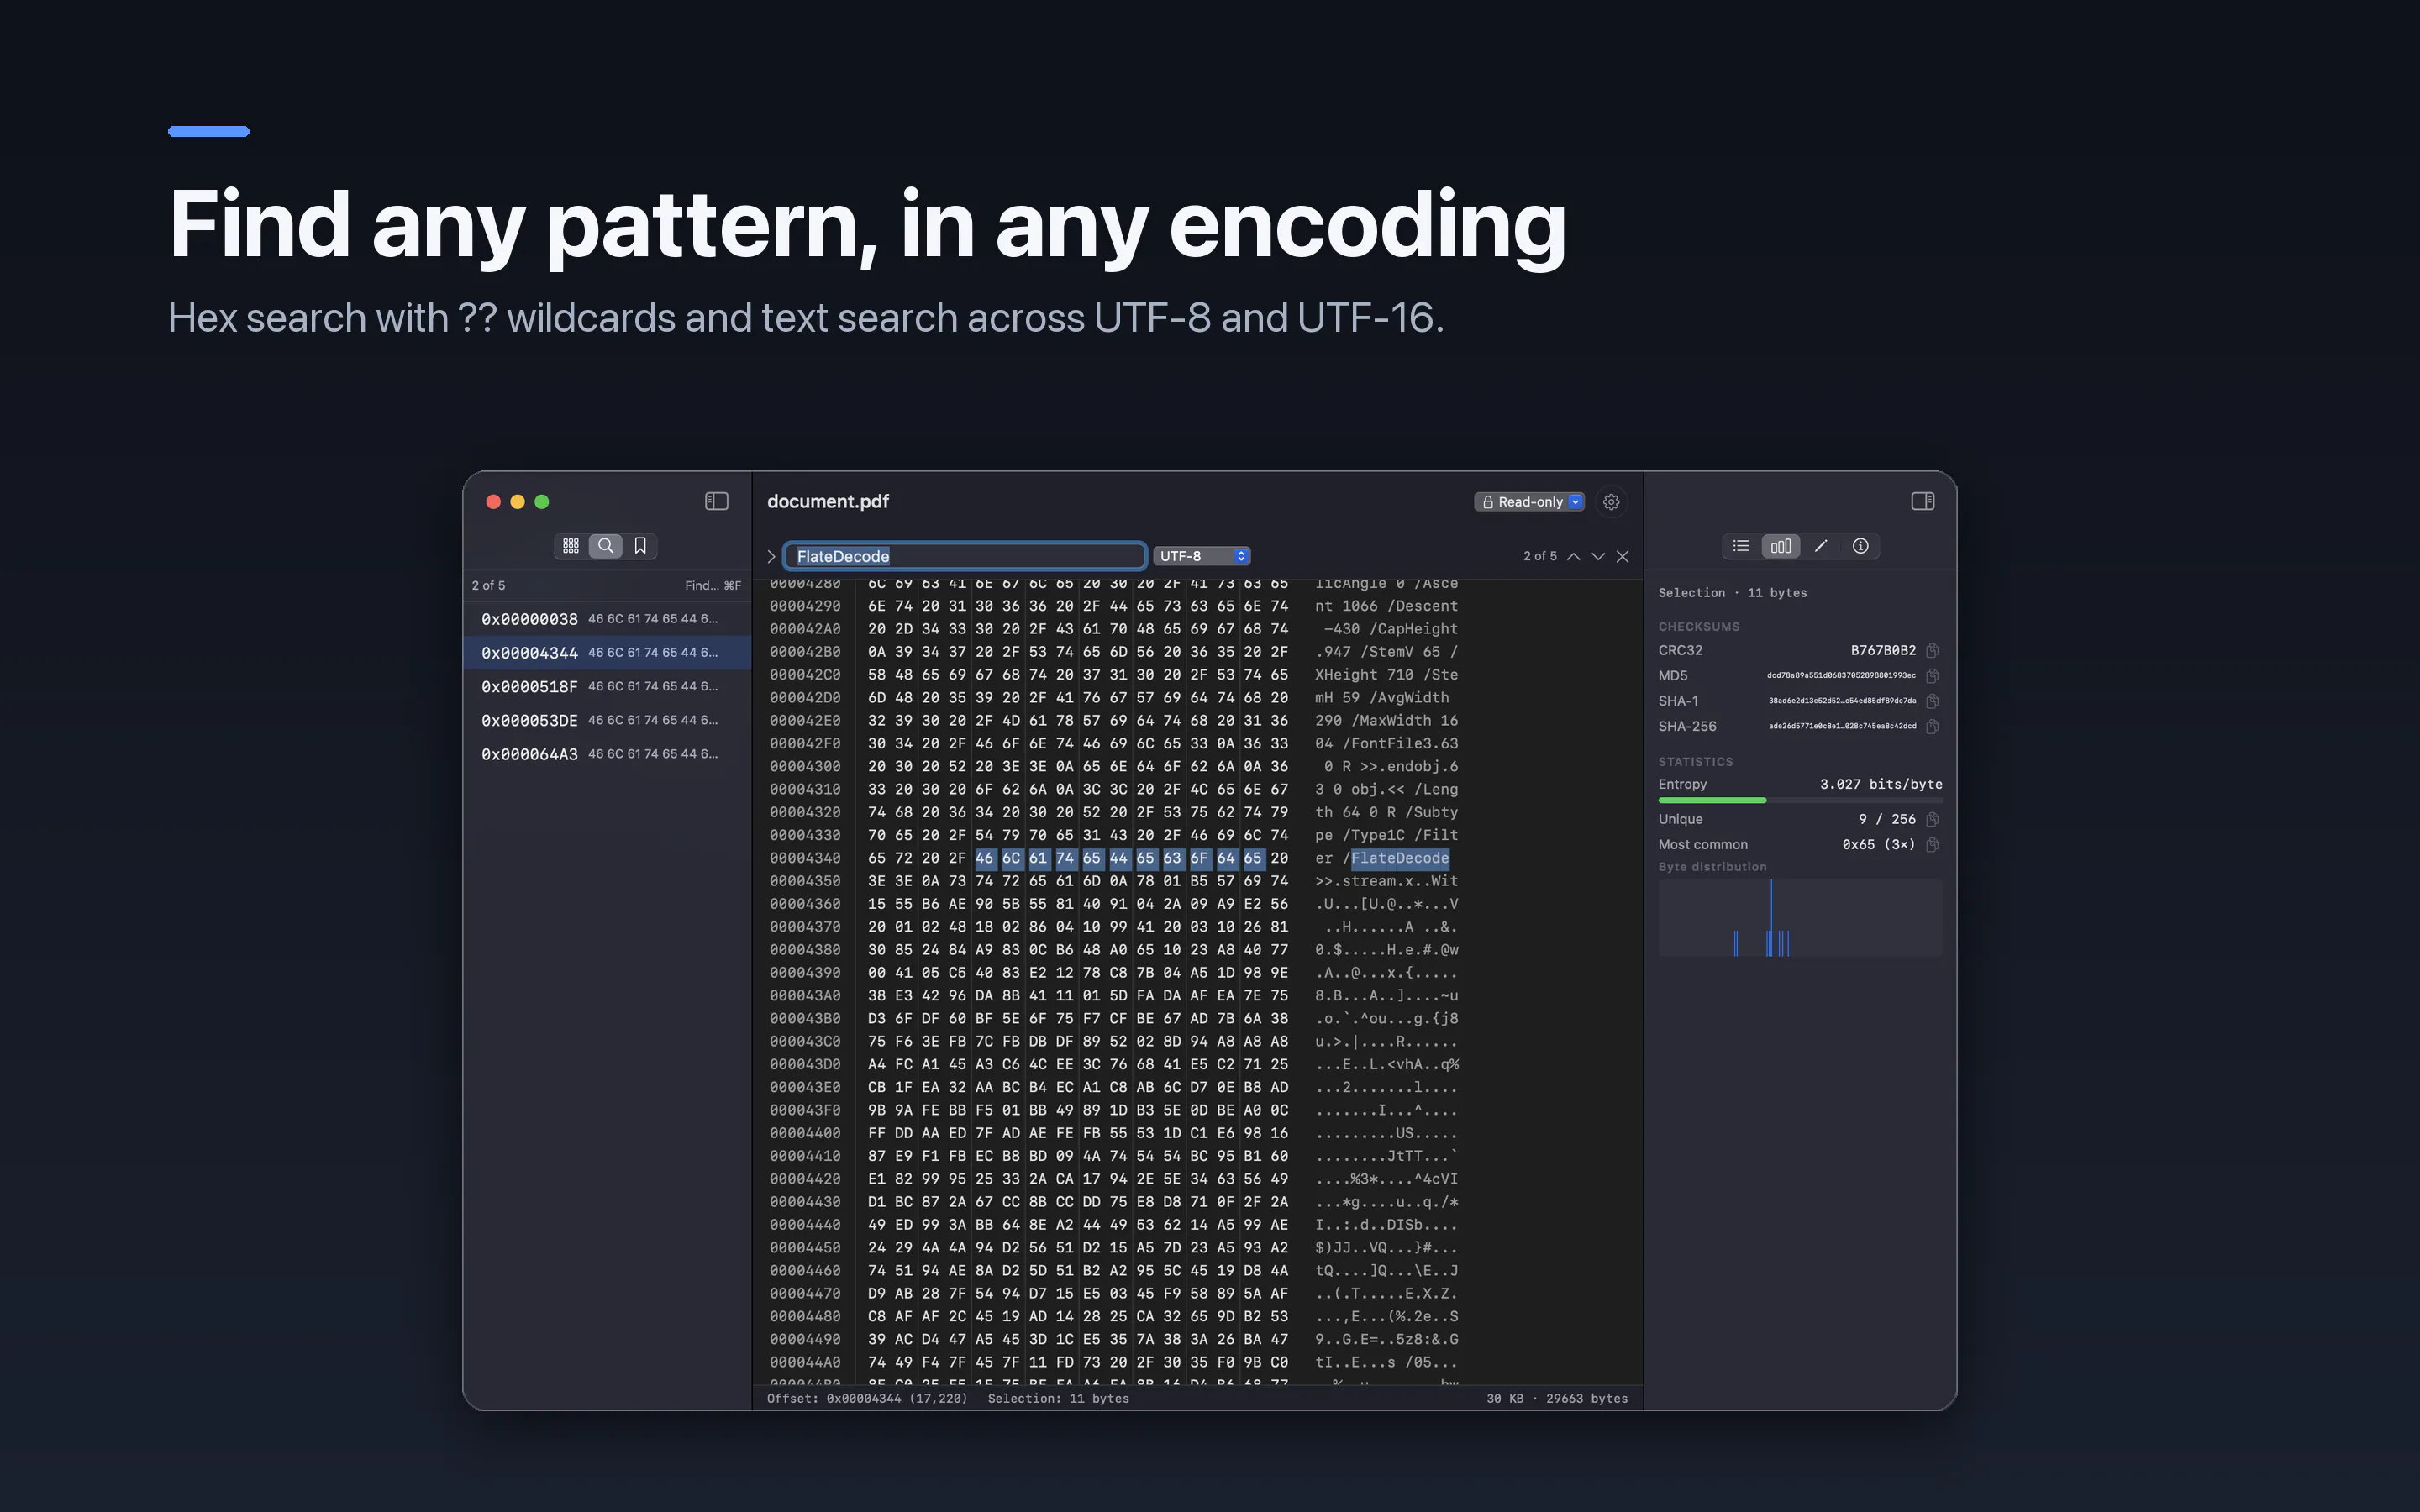Select search result 0x0000518F
Viewport: 2420px width, 1512px height.
[x=607, y=687]
